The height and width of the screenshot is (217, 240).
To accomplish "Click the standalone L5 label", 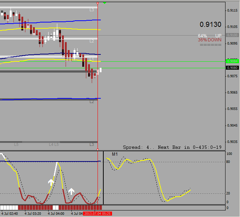I will 16,144.
